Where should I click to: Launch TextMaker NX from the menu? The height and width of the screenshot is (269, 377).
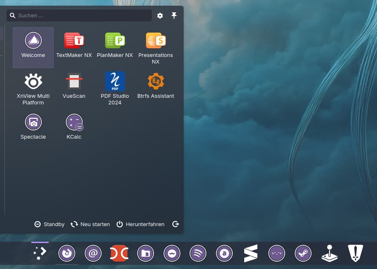(74, 45)
